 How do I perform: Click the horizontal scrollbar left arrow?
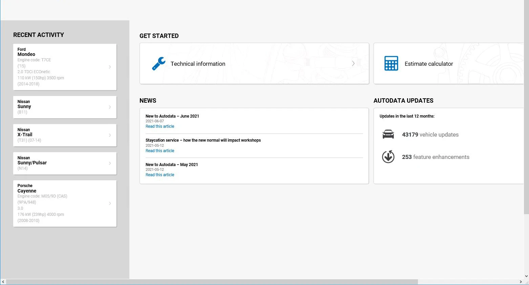pyautogui.click(x=3, y=282)
